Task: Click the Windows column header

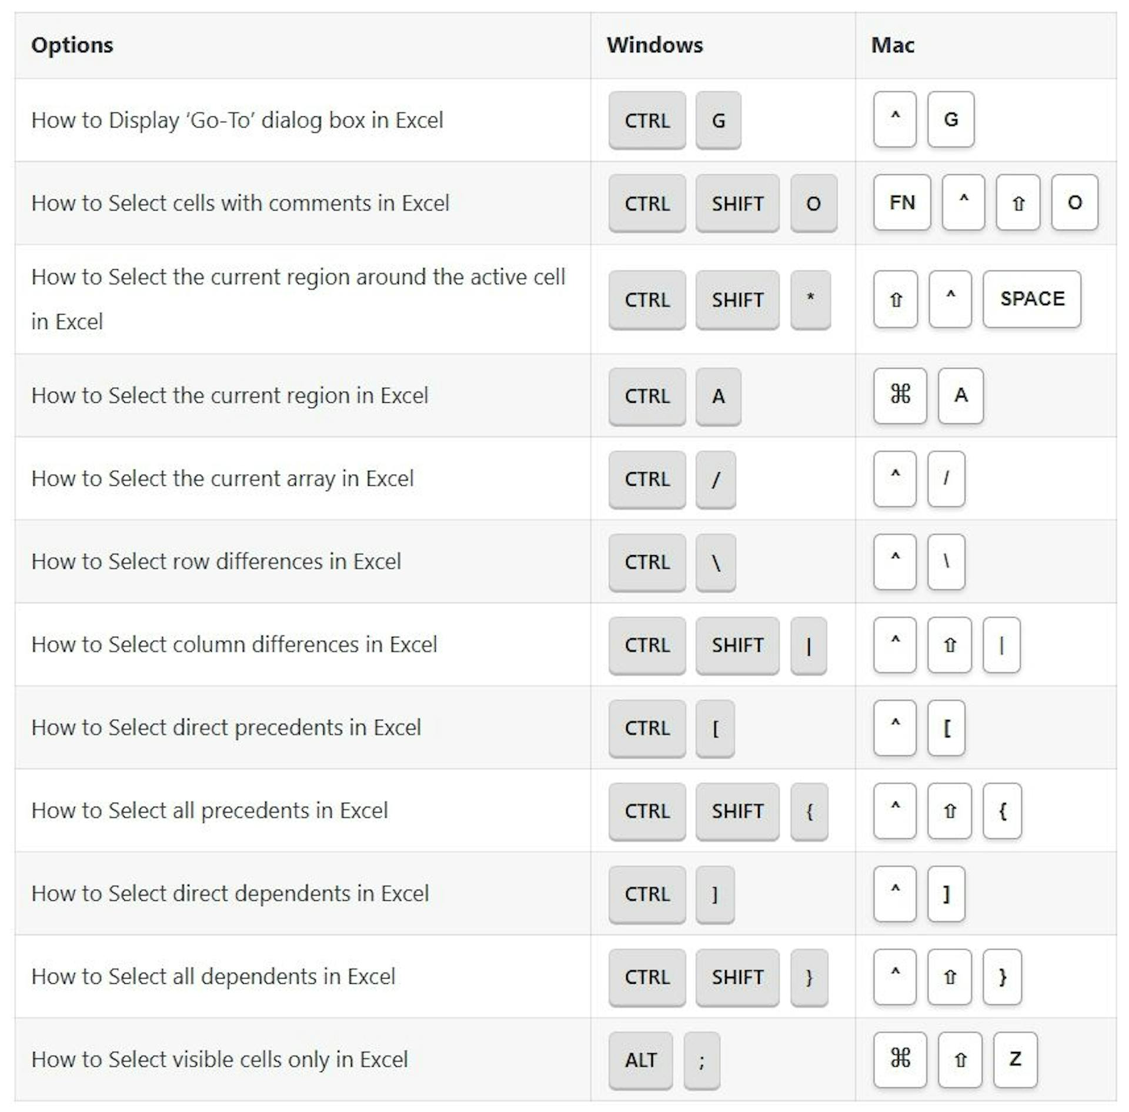Action: [x=654, y=45]
